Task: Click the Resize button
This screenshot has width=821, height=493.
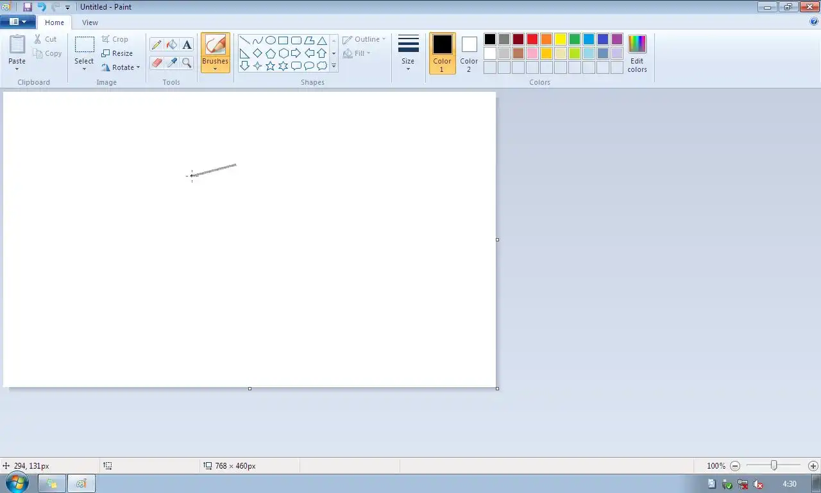Action: (x=117, y=53)
